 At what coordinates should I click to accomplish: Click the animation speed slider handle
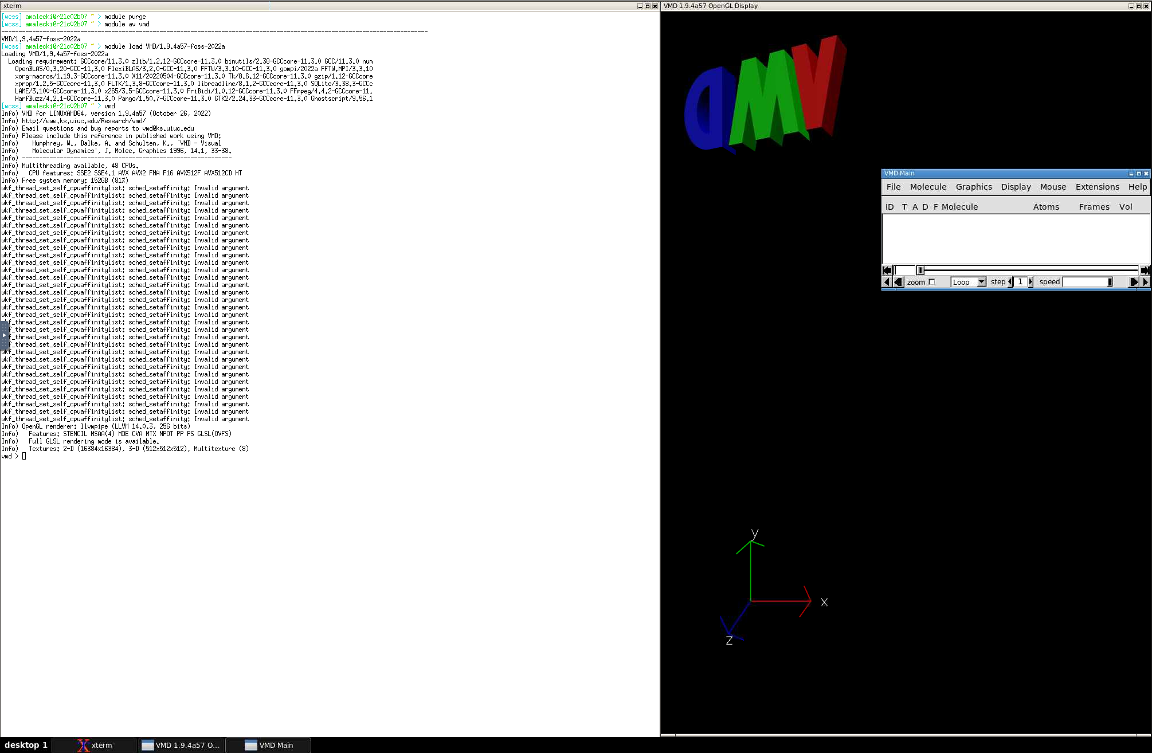[1110, 282]
